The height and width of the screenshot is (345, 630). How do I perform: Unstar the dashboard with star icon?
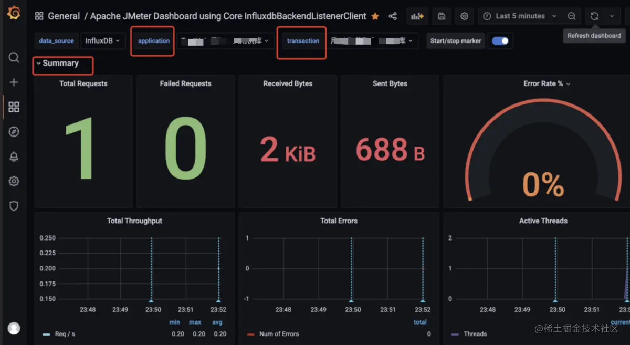point(375,16)
